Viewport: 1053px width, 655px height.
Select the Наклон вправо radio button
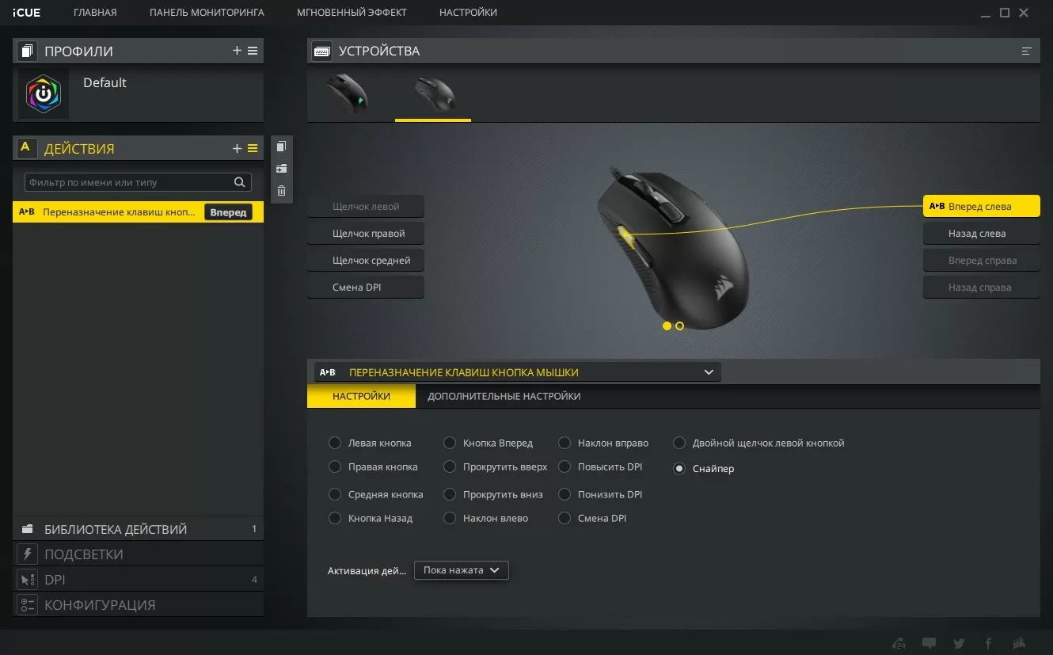(x=564, y=443)
